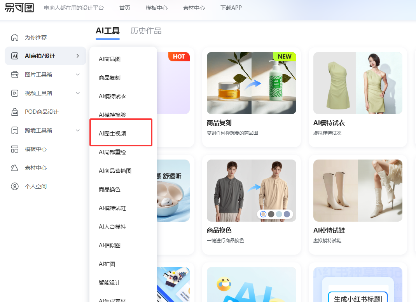
Task: Click the 素材中心 sidebar shapes icon
Action: click(x=15, y=168)
